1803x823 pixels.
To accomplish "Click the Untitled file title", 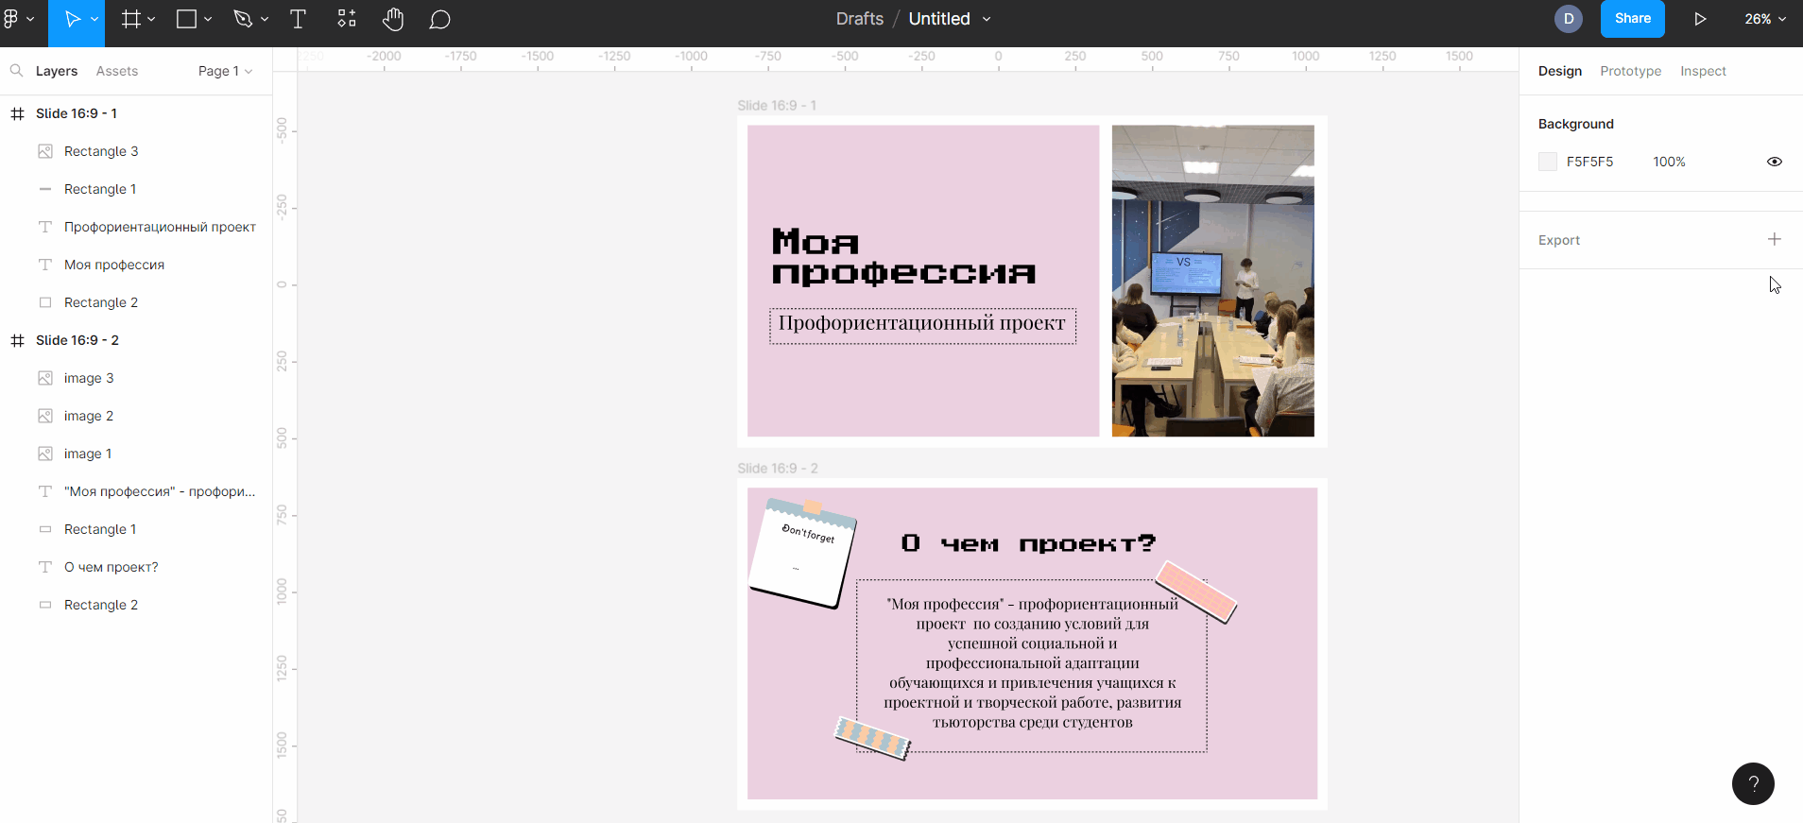I will pos(939,19).
